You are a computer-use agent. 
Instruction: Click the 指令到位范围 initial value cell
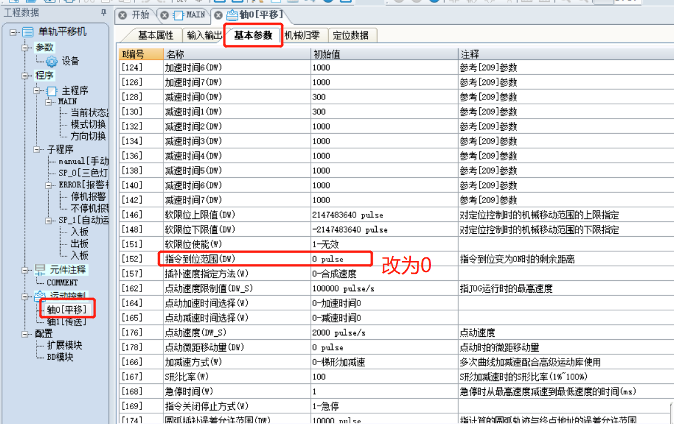pyautogui.click(x=384, y=259)
